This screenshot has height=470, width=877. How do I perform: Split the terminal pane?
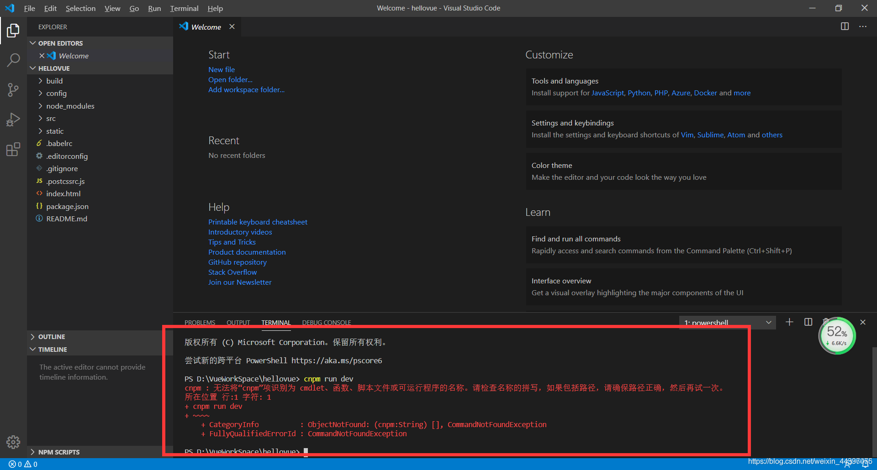click(808, 322)
